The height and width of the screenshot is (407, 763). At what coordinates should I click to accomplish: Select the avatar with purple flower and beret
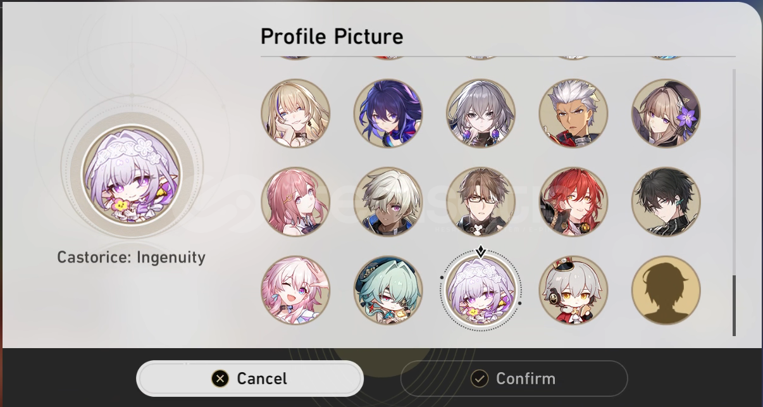point(666,113)
